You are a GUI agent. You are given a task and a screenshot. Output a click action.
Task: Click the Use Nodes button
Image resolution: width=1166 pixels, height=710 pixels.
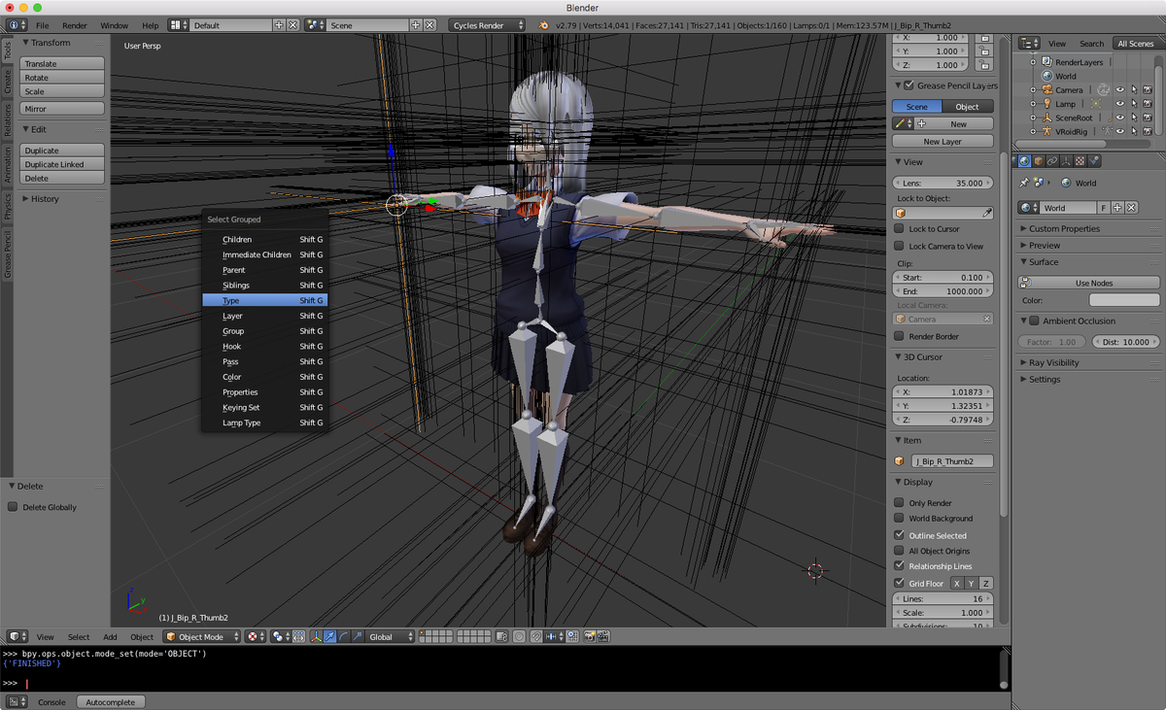1088,283
